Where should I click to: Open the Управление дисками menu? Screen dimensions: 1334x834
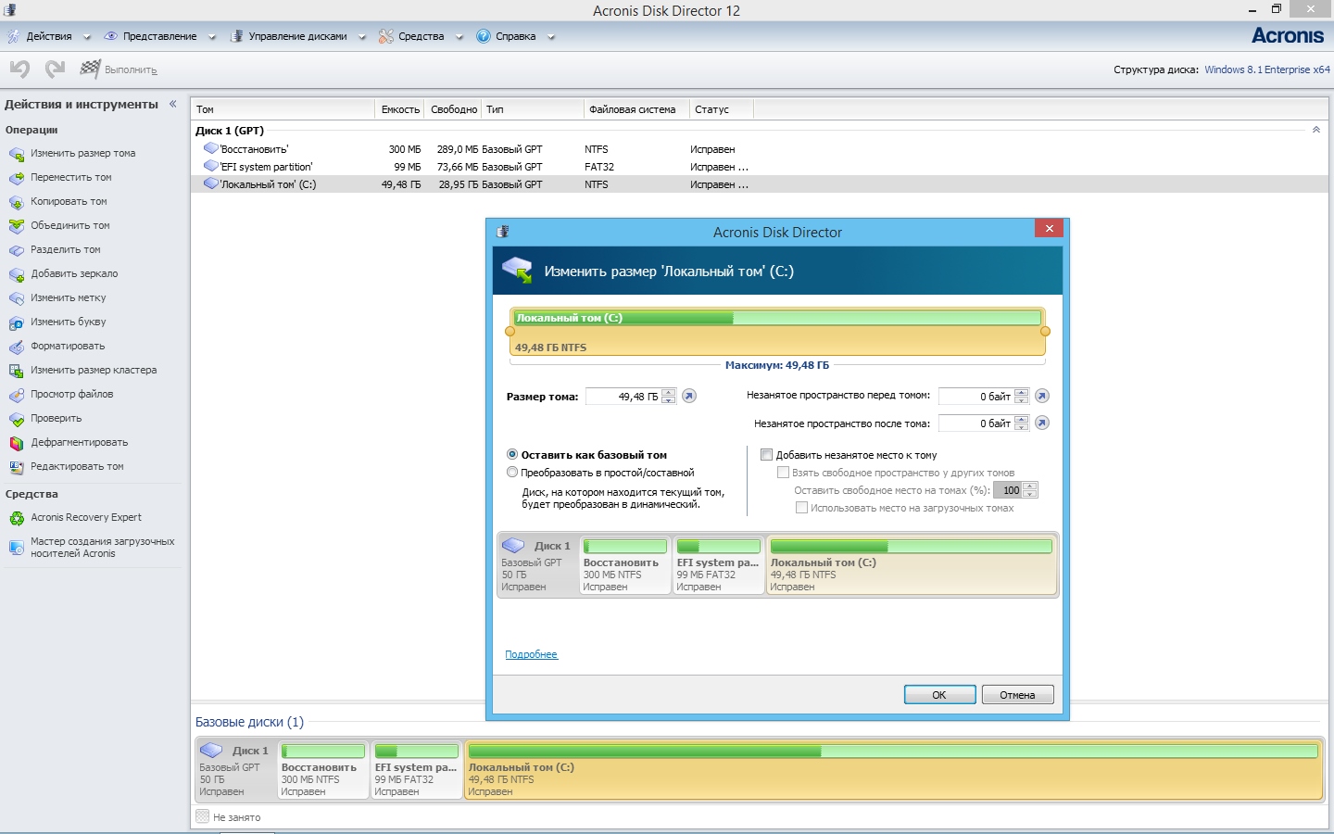click(297, 36)
